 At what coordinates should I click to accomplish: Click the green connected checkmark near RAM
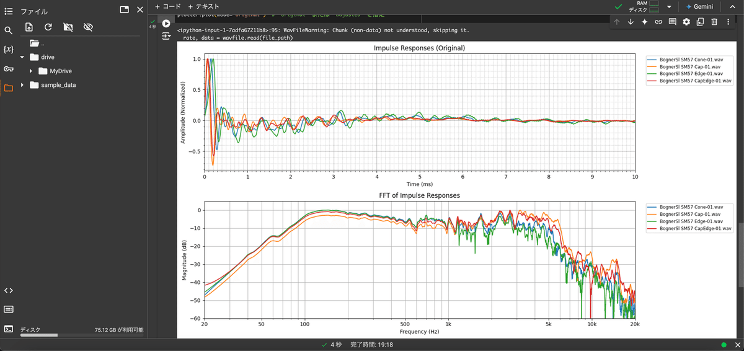click(618, 7)
